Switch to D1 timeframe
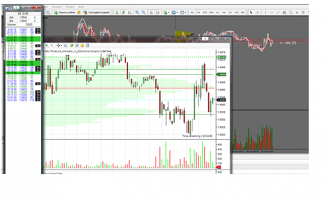This screenshot has width=325, height=203. pos(230,12)
